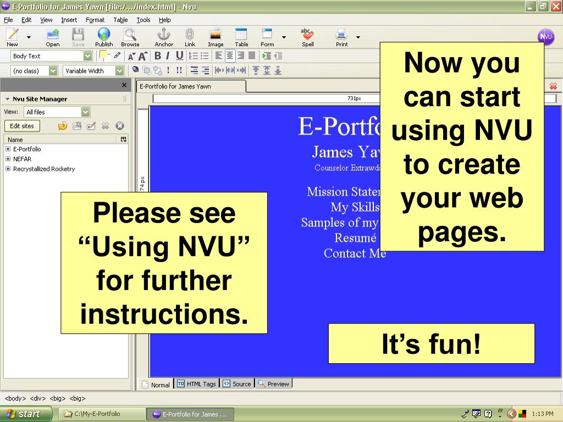This screenshot has height=422, width=563.
Task: Outdent the text
Action: 278,56
